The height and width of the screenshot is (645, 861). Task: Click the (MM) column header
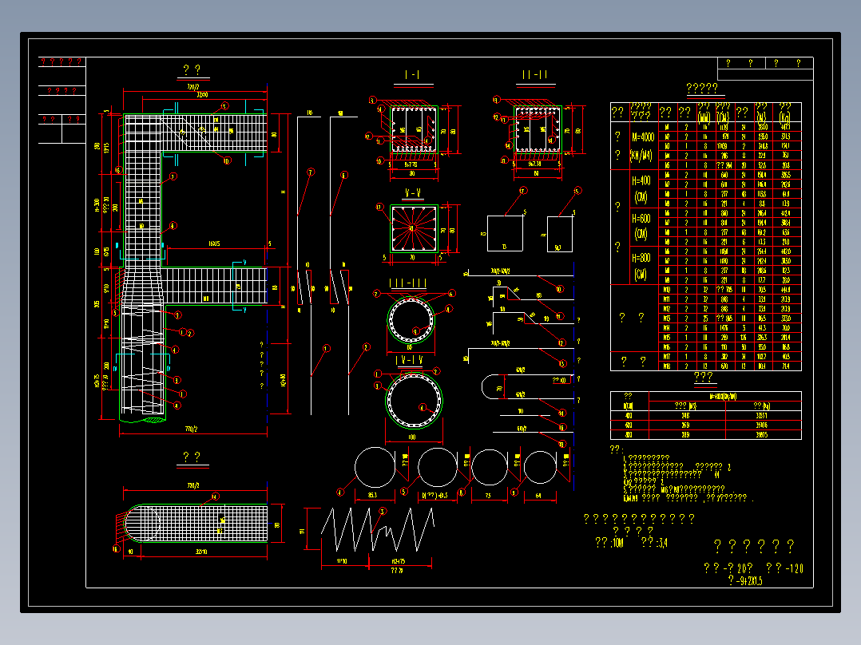(704, 117)
